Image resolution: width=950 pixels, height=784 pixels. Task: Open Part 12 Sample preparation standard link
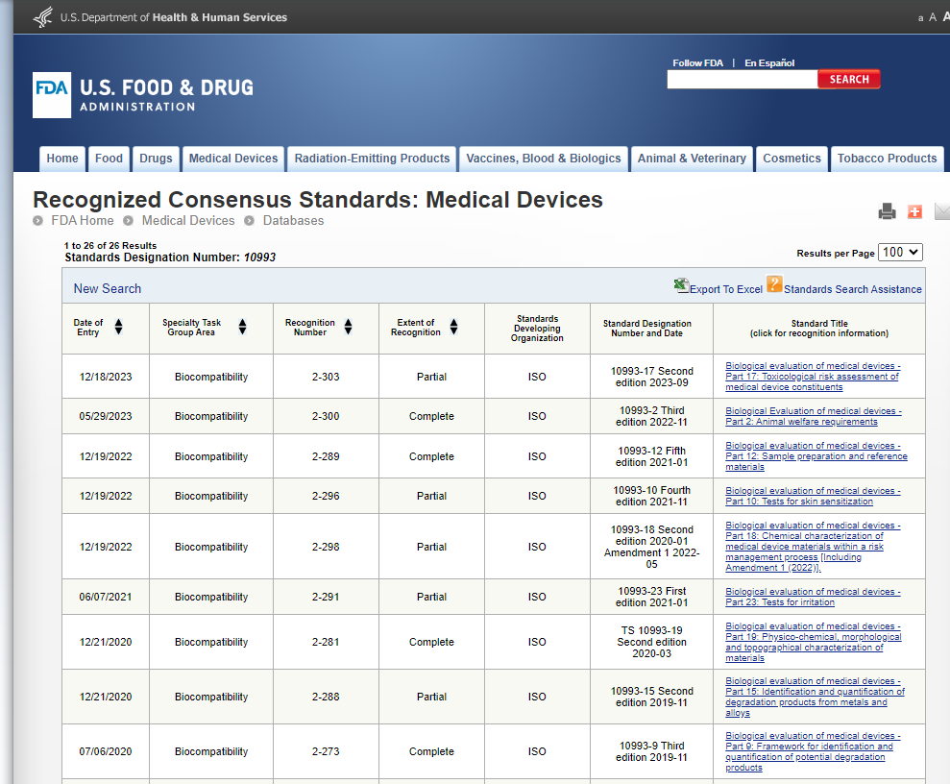816,456
